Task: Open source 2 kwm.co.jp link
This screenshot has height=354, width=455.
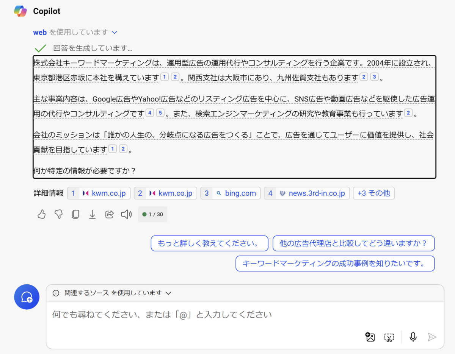Action: click(x=165, y=193)
